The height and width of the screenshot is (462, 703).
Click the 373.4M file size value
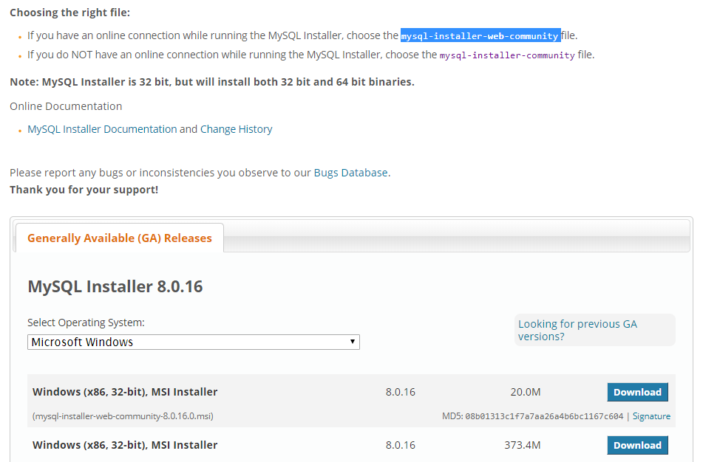click(x=523, y=446)
